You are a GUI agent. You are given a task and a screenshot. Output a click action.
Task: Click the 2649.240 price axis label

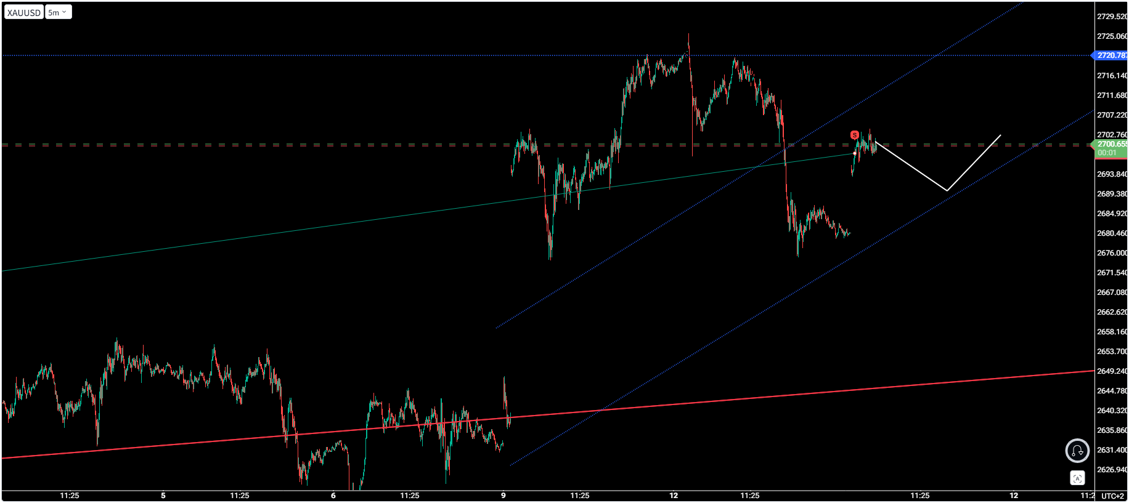(1112, 371)
